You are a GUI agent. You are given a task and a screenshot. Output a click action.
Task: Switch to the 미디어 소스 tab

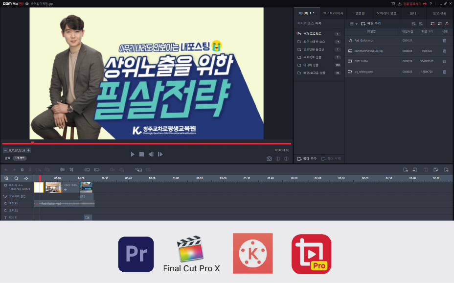click(307, 13)
